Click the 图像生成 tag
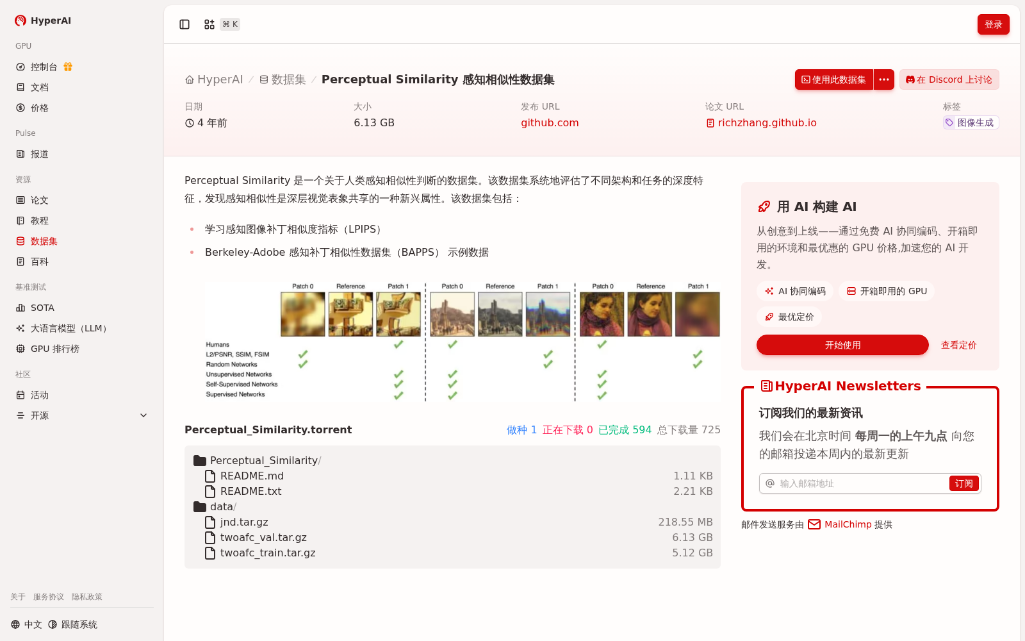This screenshot has height=641, width=1025. (x=971, y=122)
